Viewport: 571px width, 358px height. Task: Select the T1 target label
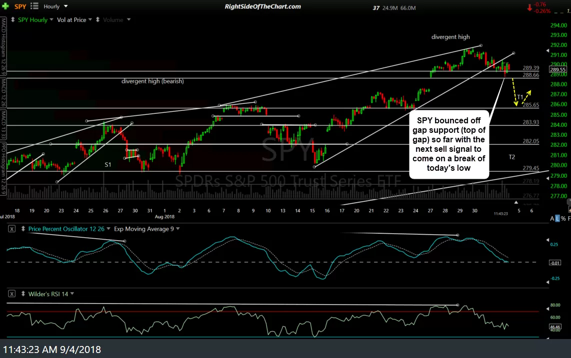(520, 97)
